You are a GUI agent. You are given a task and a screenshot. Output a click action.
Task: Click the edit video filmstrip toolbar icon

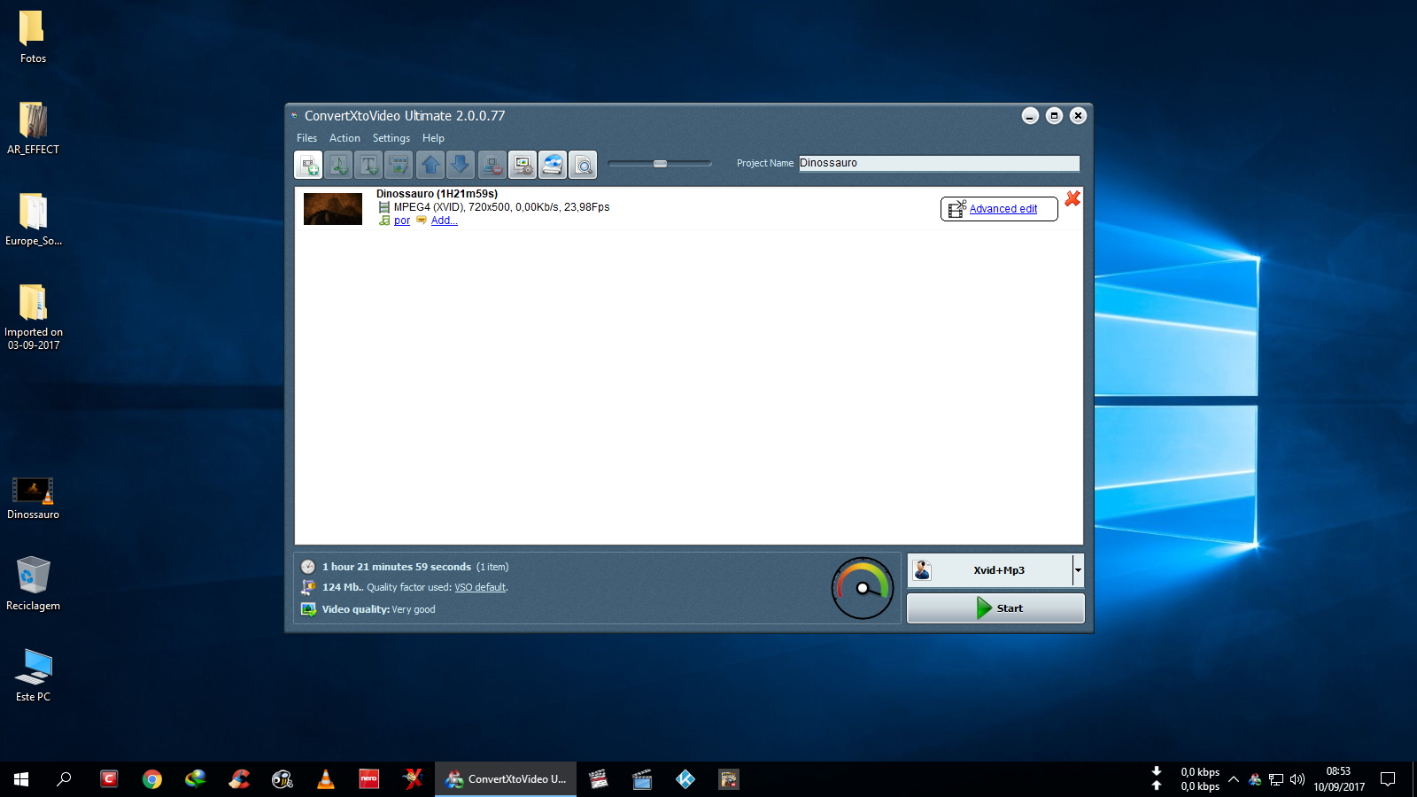coord(399,165)
